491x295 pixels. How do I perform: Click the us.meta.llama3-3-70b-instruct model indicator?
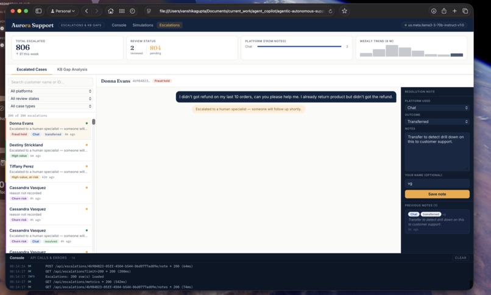[434, 25]
